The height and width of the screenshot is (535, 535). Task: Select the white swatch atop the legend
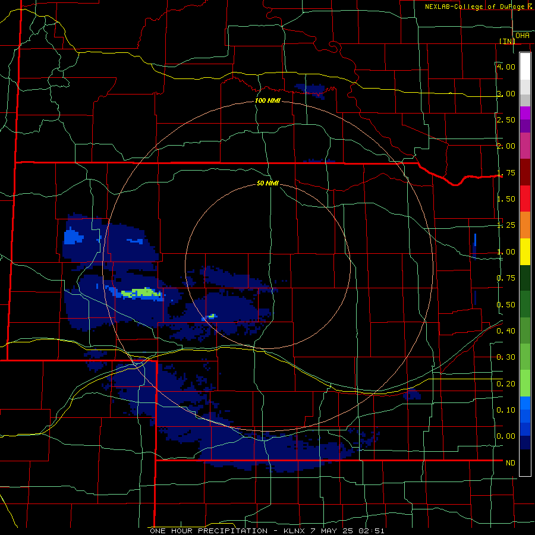525,67
